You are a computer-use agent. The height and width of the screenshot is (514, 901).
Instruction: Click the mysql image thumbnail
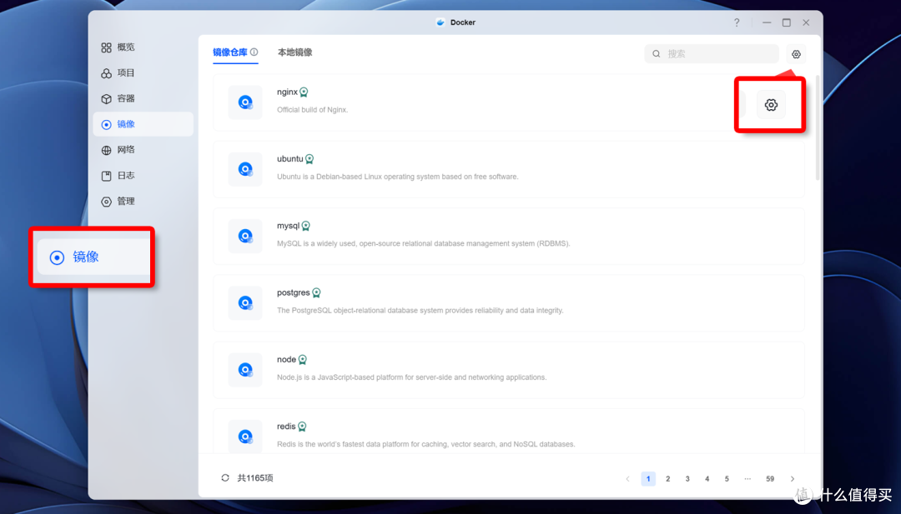(x=245, y=236)
